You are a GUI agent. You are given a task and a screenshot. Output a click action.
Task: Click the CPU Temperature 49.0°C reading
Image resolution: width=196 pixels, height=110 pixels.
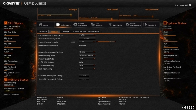click(x=7, y=64)
